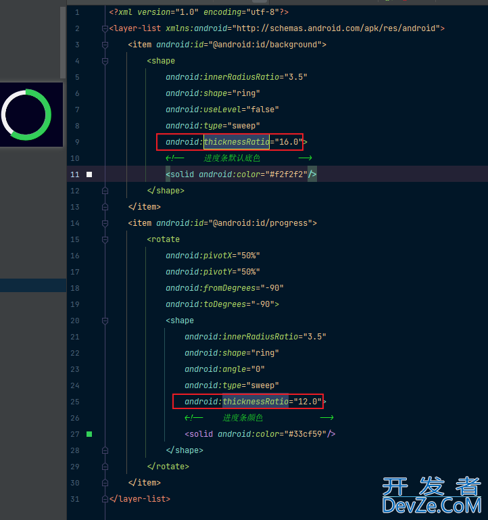
Task: Click the </item> tag on line 30
Action: click(x=145, y=483)
